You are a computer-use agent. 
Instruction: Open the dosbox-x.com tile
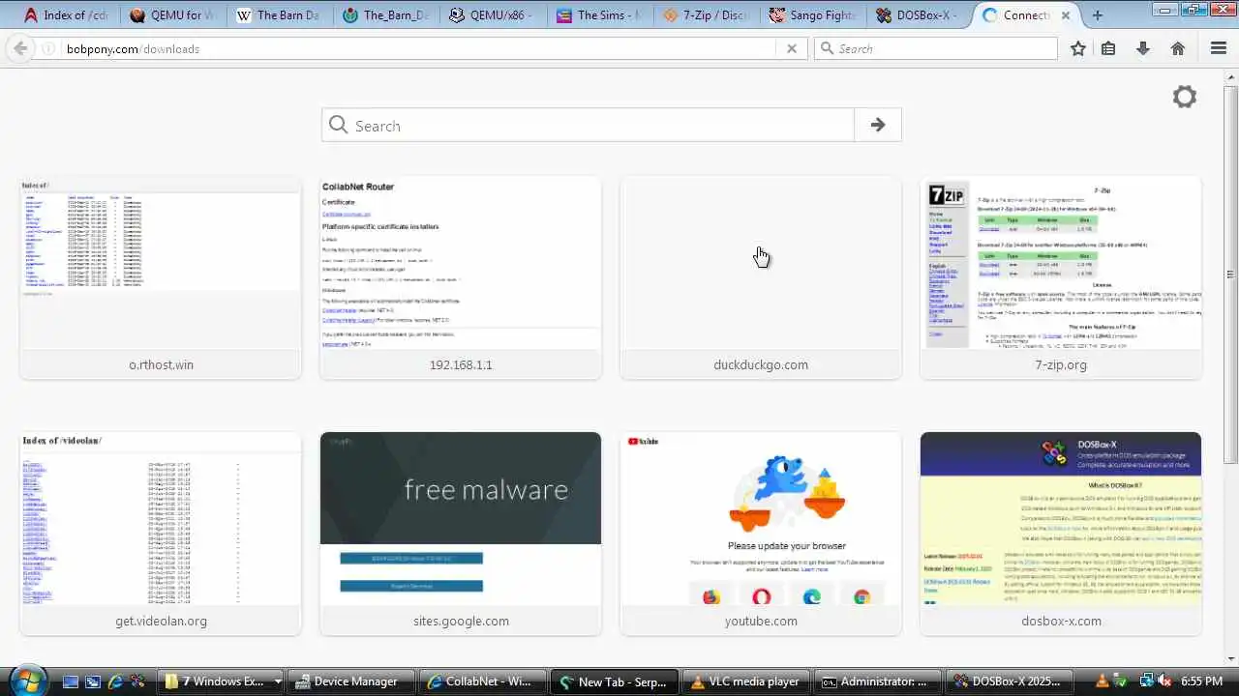point(1061,534)
